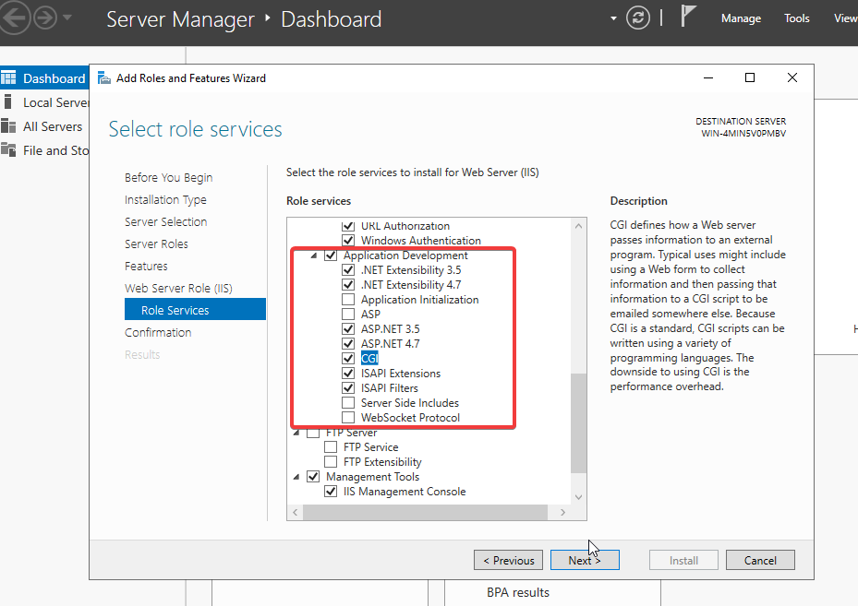
Task: Select the Role Services step
Action: click(195, 310)
